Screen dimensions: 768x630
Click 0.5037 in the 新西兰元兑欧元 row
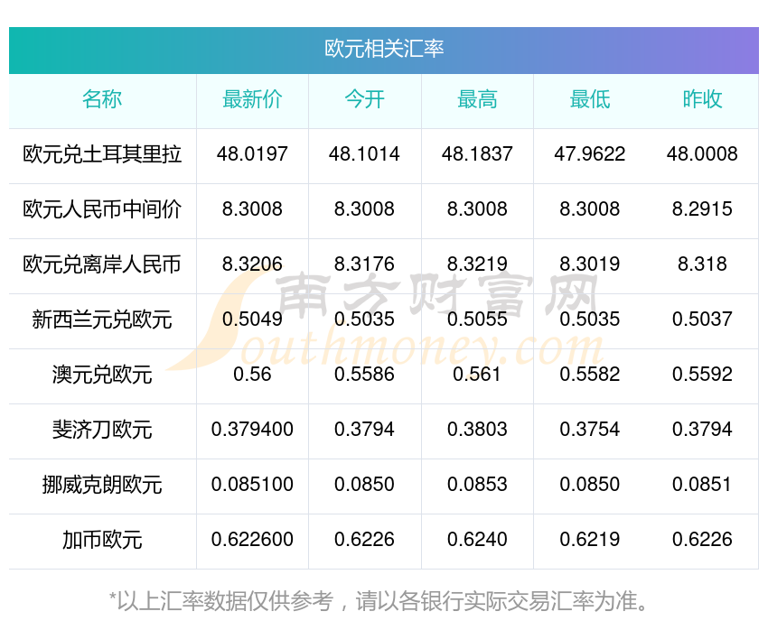point(702,320)
